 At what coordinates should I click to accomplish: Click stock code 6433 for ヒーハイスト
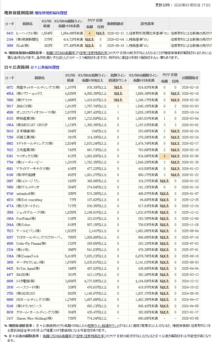(10, 33)
